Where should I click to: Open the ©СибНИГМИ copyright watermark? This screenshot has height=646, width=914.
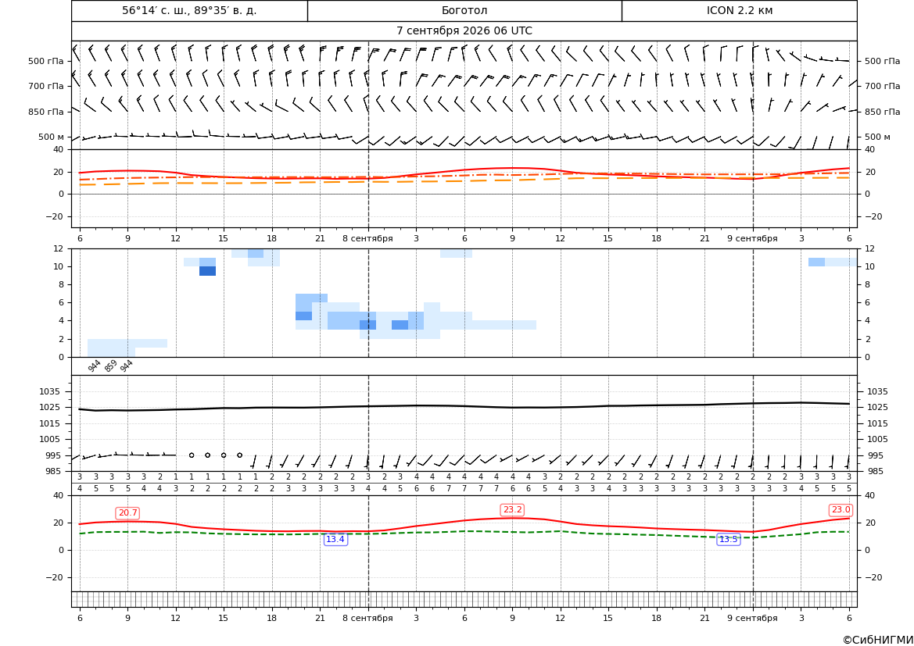point(878,641)
